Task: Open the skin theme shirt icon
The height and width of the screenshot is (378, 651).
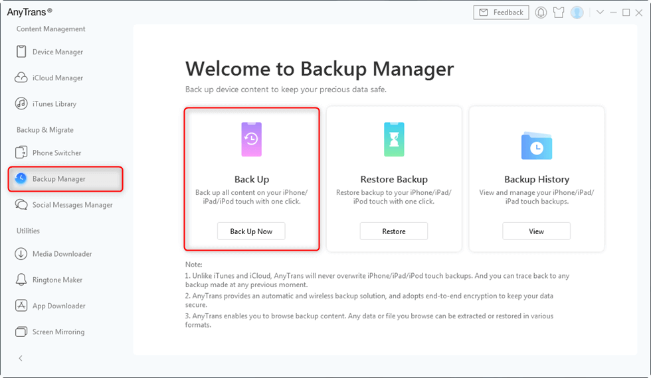Action: point(559,13)
